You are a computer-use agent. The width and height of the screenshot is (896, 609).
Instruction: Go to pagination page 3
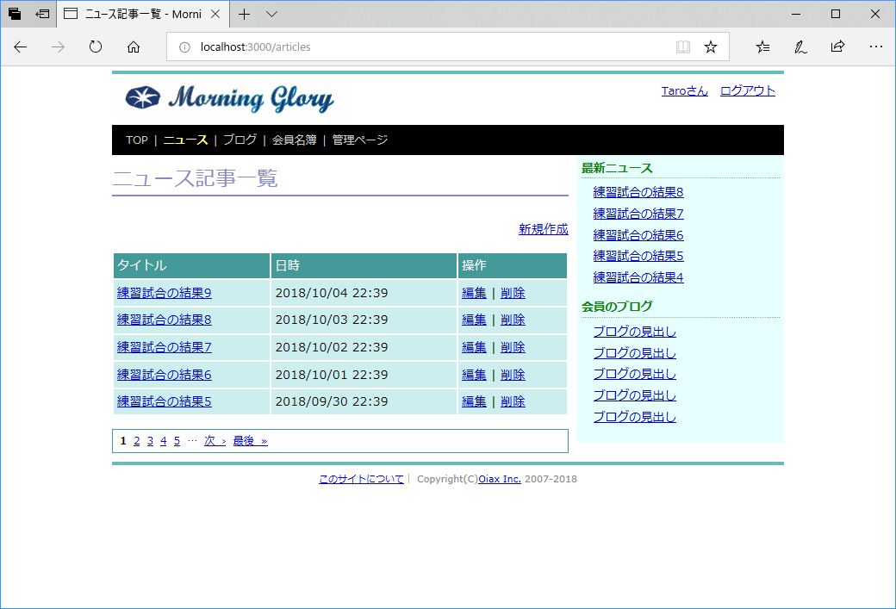[x=150, y=441]
